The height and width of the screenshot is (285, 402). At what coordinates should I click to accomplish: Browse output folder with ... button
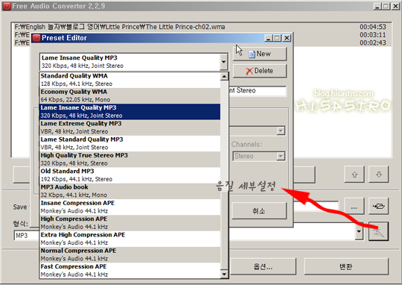(x=354, y=206)
